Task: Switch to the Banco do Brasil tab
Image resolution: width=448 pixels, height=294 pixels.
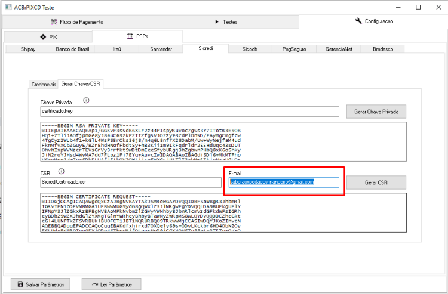Action: pyautogui.click(x=72, y=49)
